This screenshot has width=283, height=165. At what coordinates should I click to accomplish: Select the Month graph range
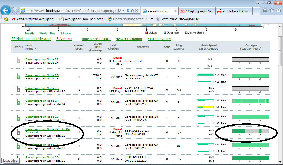tap(29, 33)
